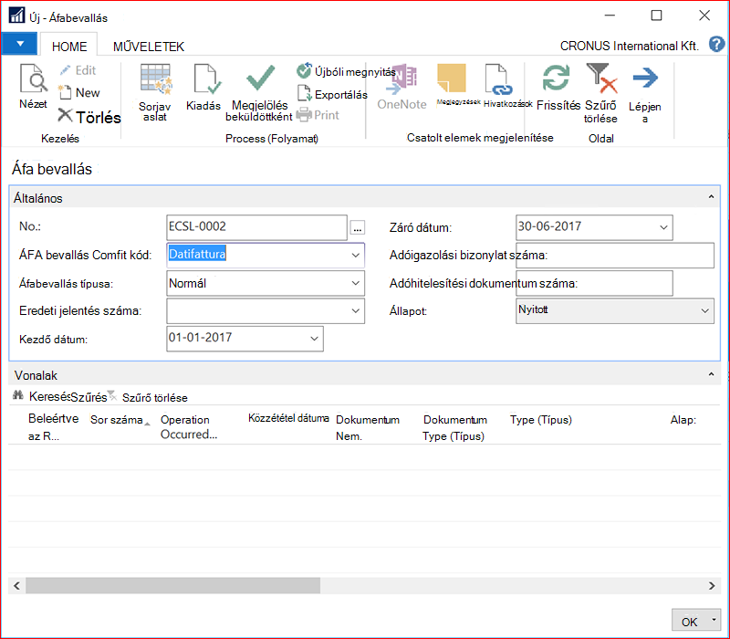Click the Adóhitelesítési dokumentum száma field

(594, 283)
